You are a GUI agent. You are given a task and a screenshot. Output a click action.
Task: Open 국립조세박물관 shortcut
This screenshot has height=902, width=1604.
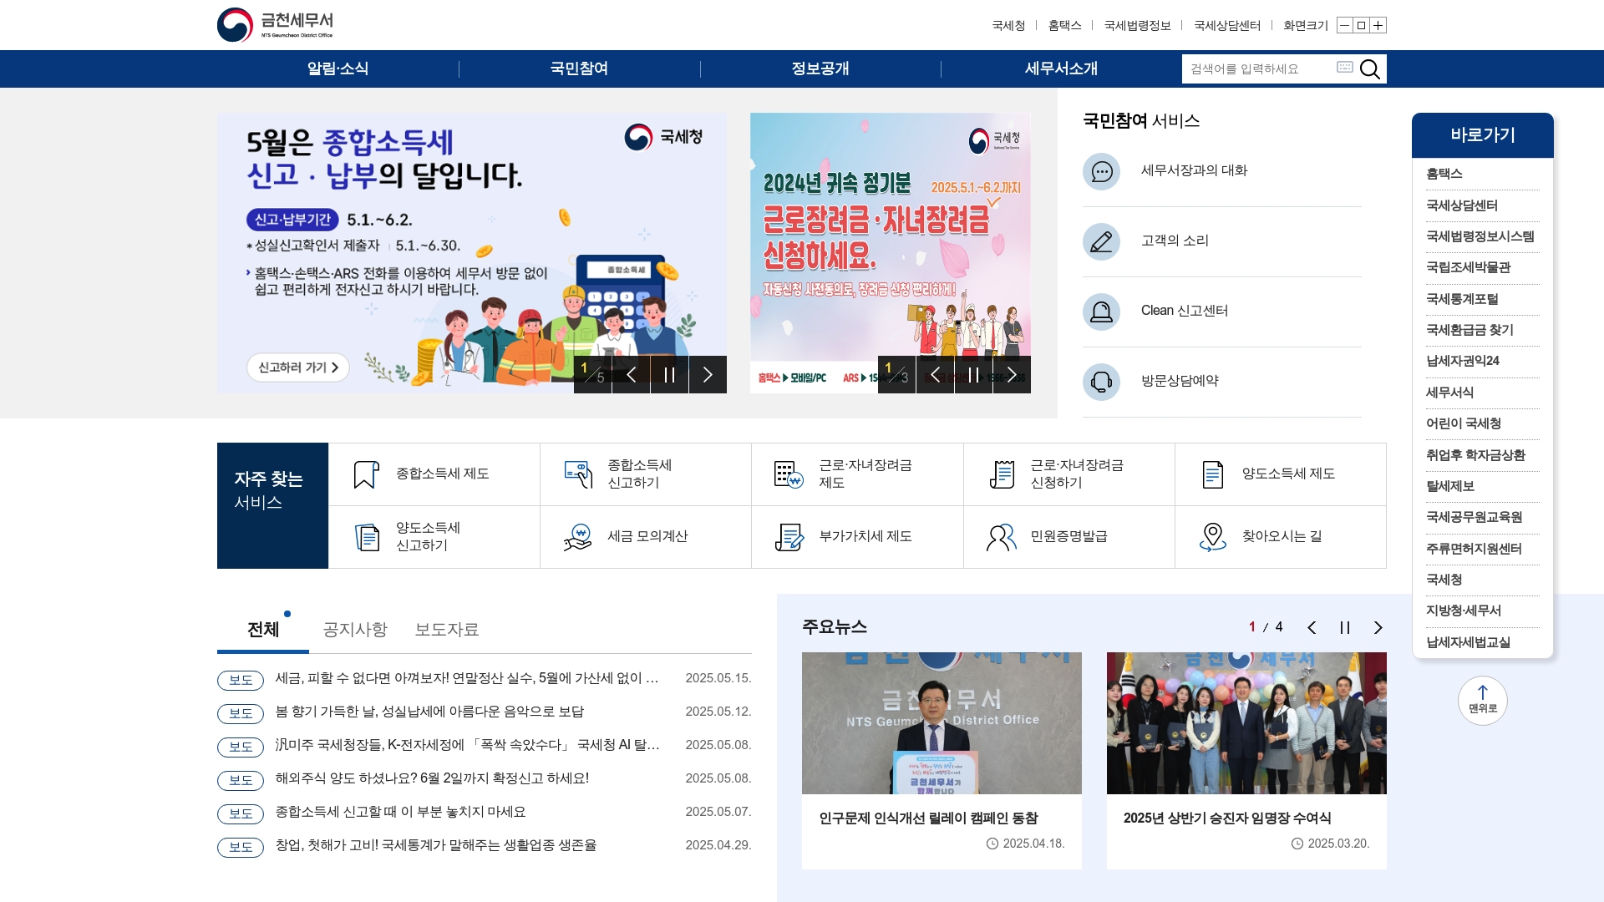click(1468, 267)
